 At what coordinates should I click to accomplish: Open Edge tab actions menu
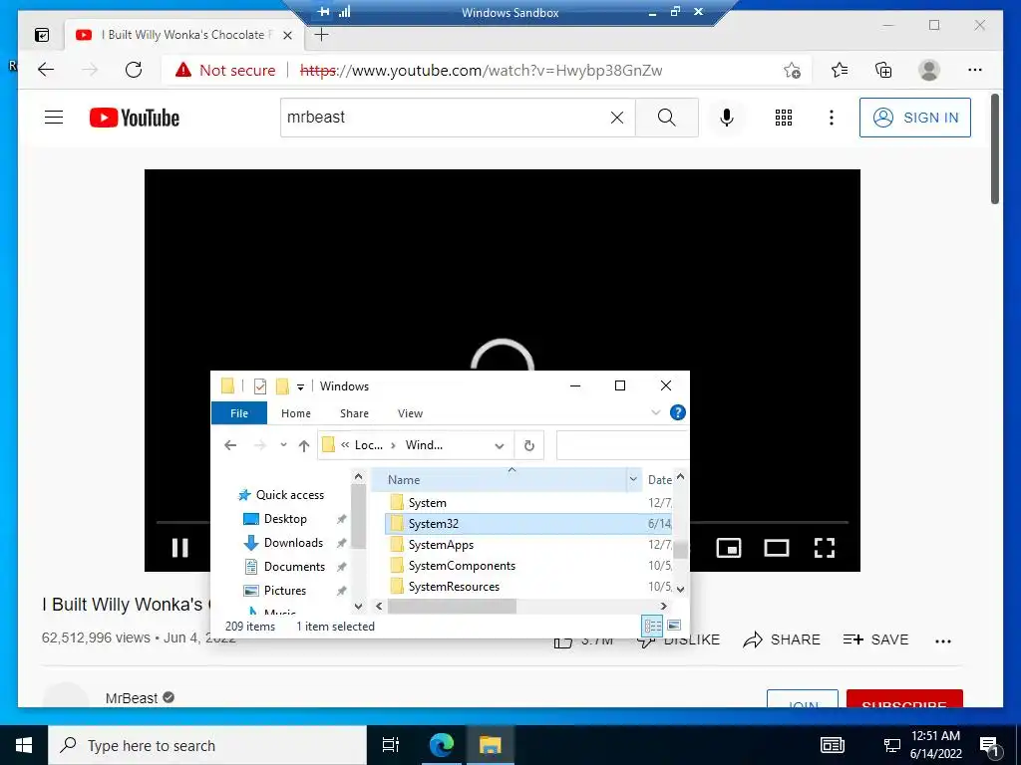tap(41, 35)
